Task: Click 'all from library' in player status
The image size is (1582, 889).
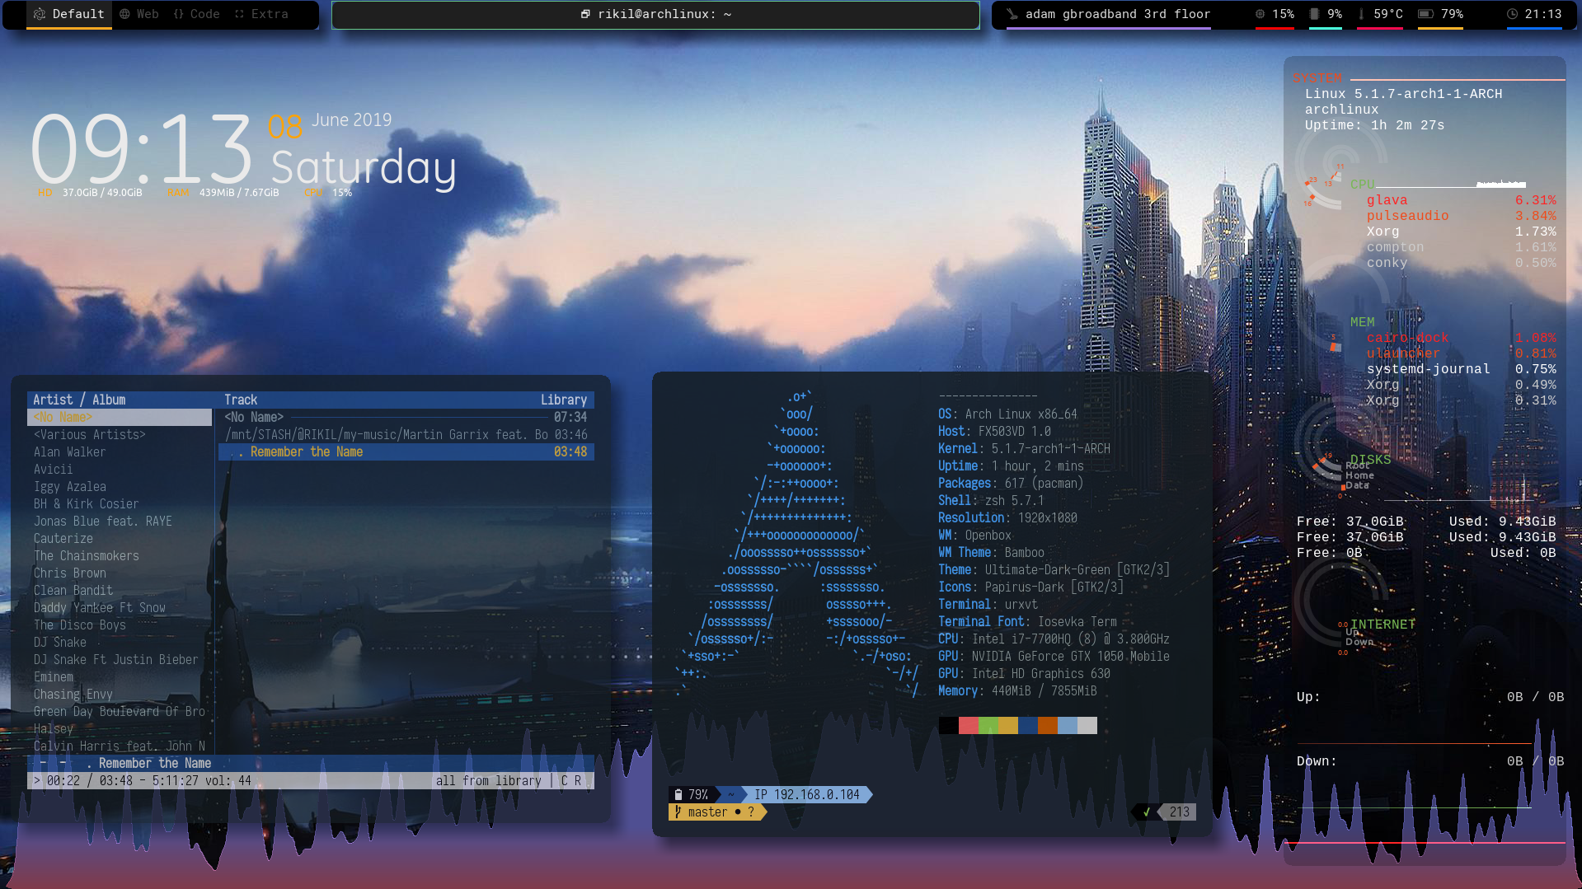Action: (x=488, y=780)
